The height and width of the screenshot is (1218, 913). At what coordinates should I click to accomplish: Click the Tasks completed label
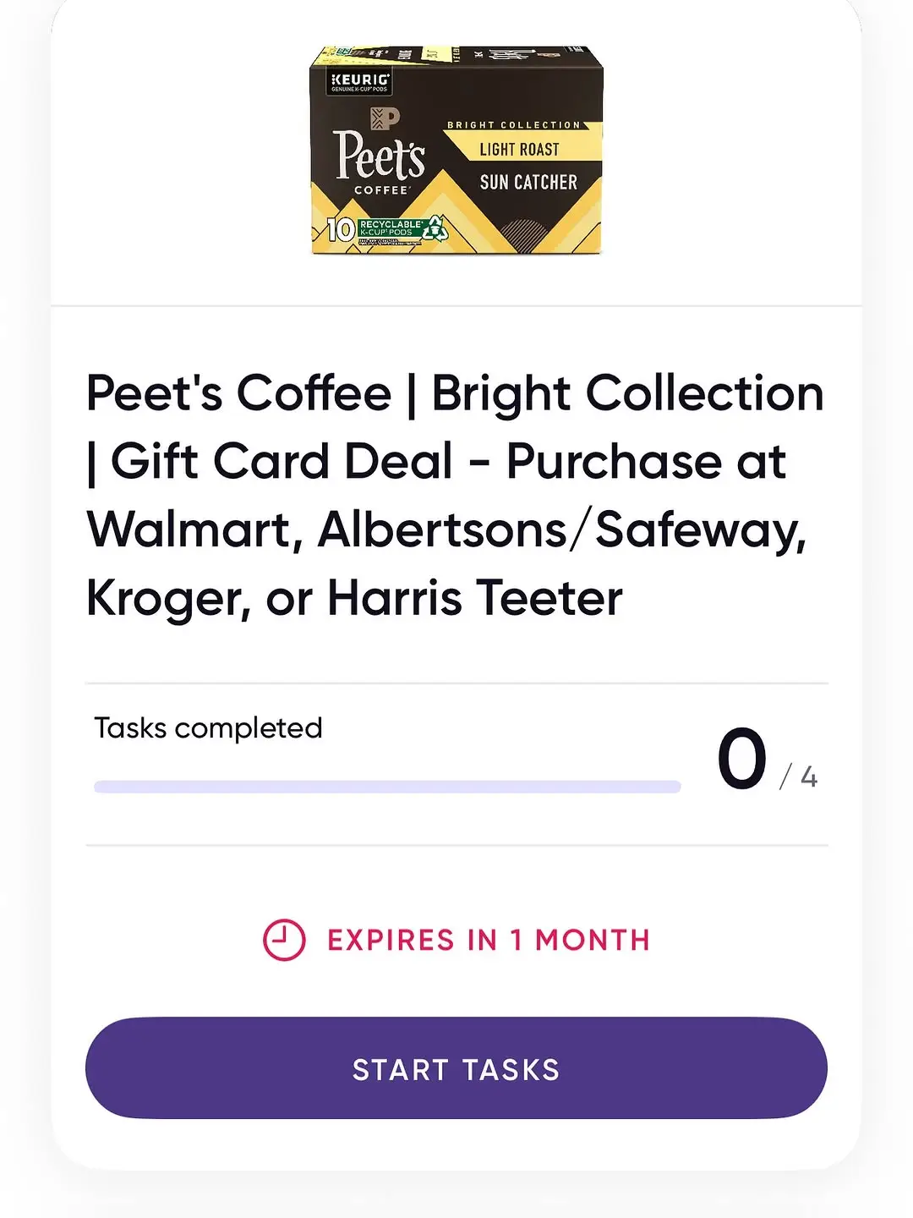tap(208, 727)
